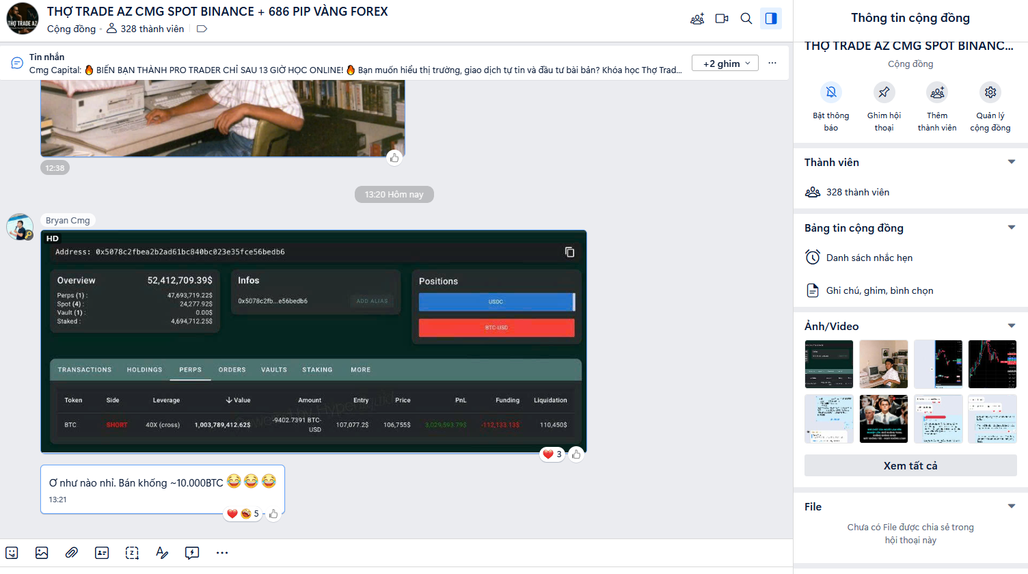
Task: Open the add members icon in header
Action: 697,18
